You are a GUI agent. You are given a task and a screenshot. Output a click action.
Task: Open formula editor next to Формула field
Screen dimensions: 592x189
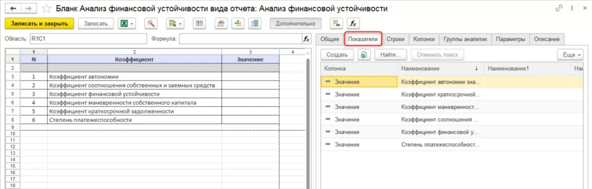[306, 39]
